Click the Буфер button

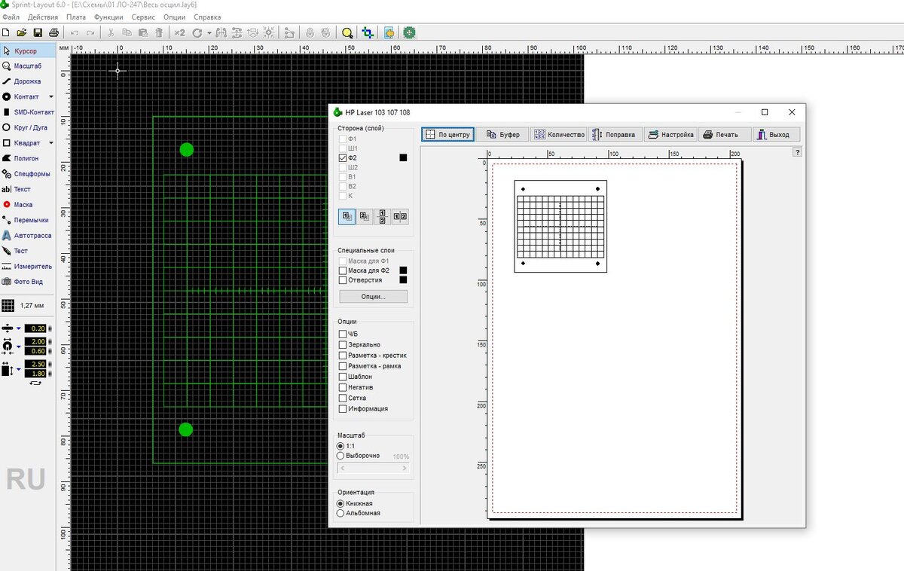point(502,135)
